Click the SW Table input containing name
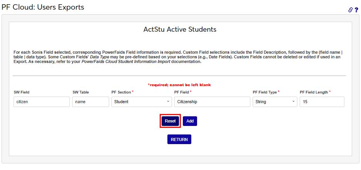Screen dimensions: 361x170 tap(90, 102)
